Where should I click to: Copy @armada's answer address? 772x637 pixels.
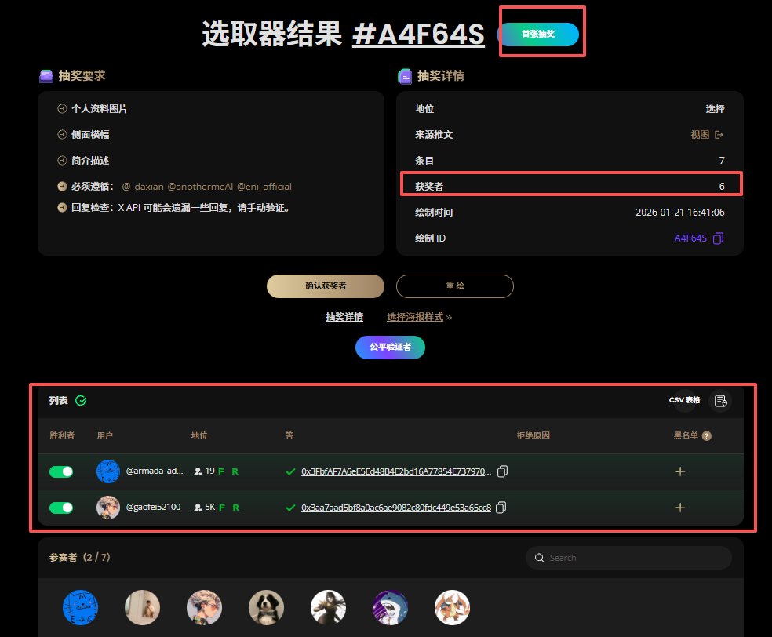click(502, 471)
